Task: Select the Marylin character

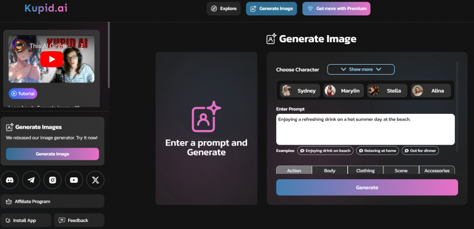Action: pos(344,90)
